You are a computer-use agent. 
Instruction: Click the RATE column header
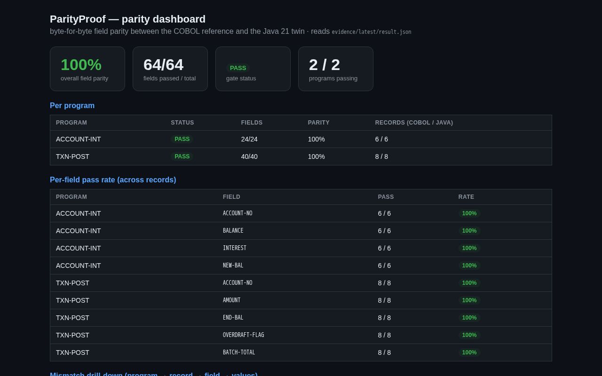(x=466, y=197)
